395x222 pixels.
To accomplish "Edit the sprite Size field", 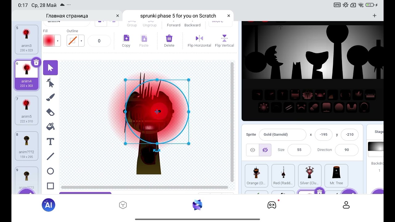I will click(x=299, y=150).
